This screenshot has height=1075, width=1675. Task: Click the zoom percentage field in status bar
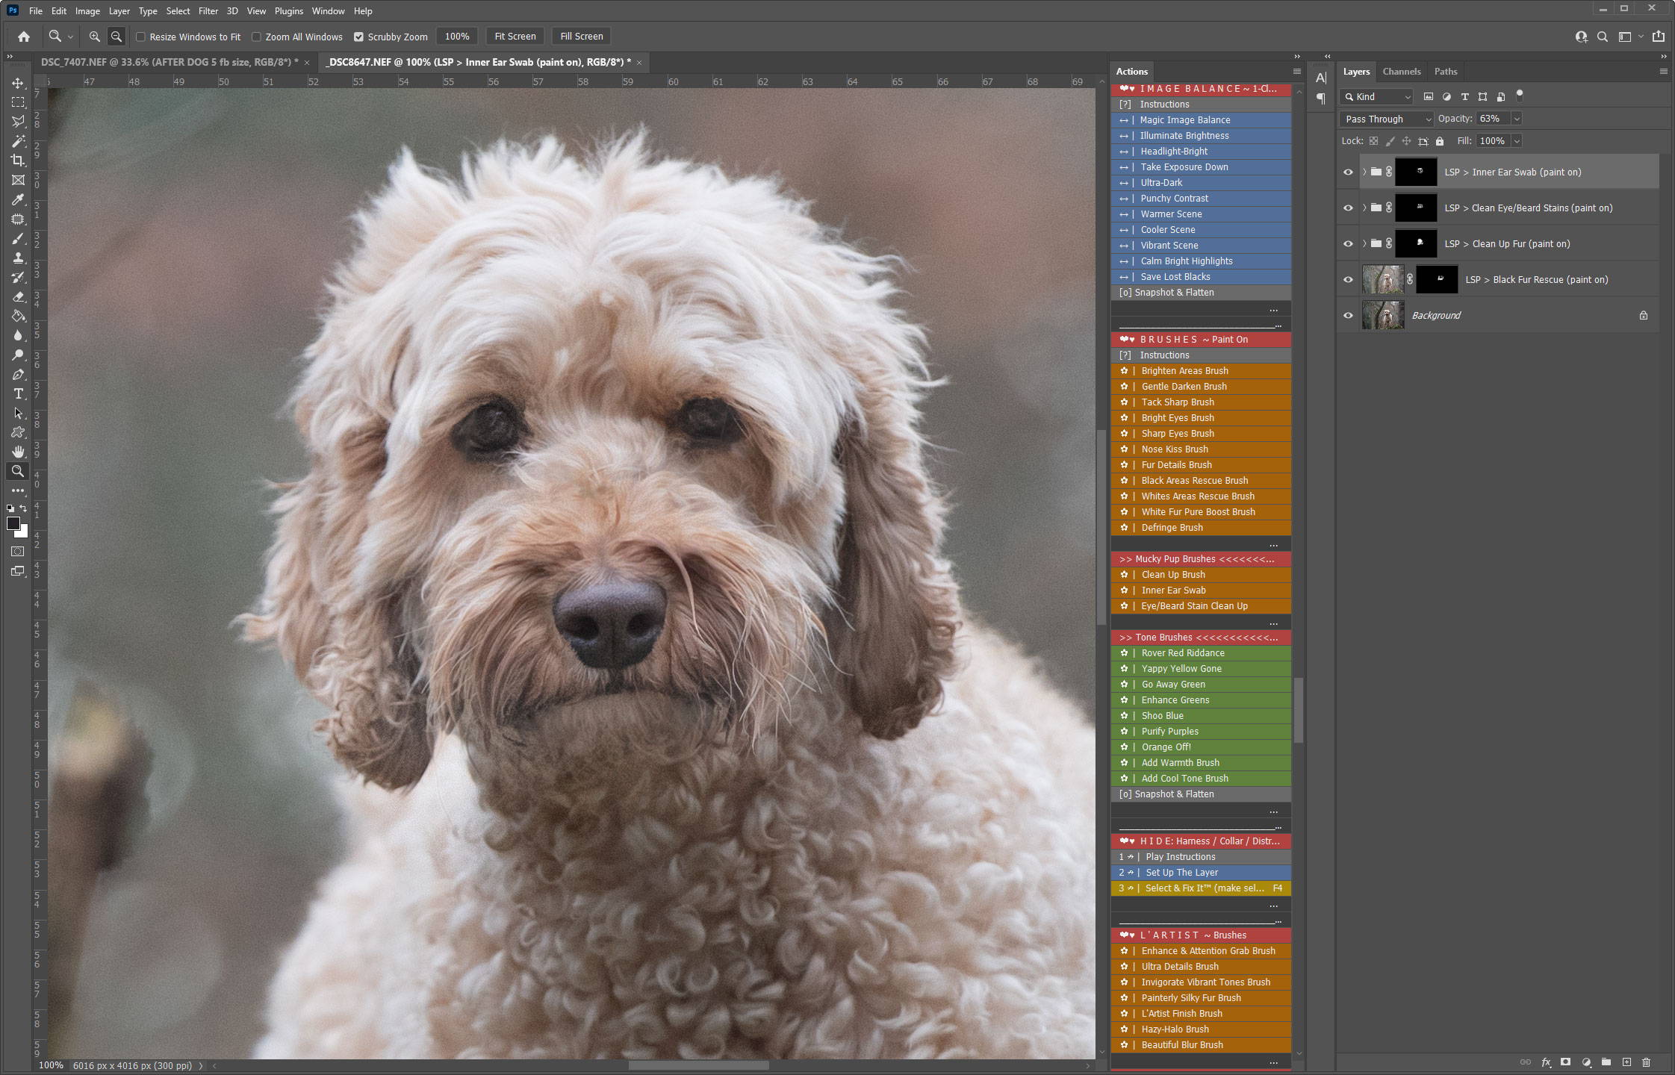[51, 1065]
